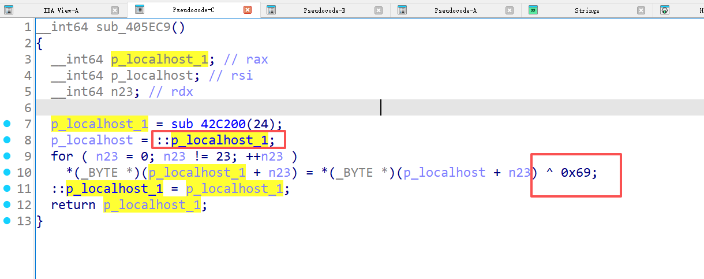
Task: Close the Pseudocode-C tab
Action: click(x=248, y=10)
